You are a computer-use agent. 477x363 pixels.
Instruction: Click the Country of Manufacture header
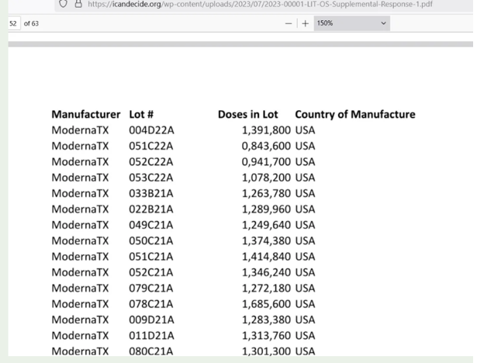(x=354, y=114)
